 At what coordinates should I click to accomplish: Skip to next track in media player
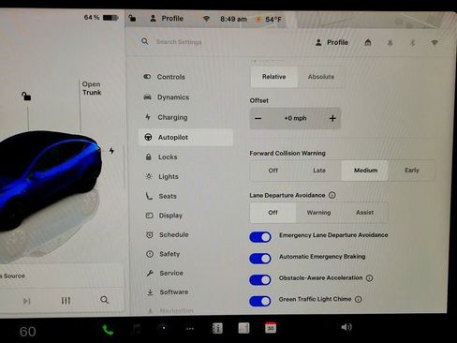pos(27,301)
